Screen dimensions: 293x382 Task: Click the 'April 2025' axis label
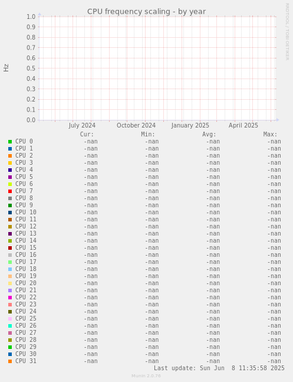click(x=243, y=126)
